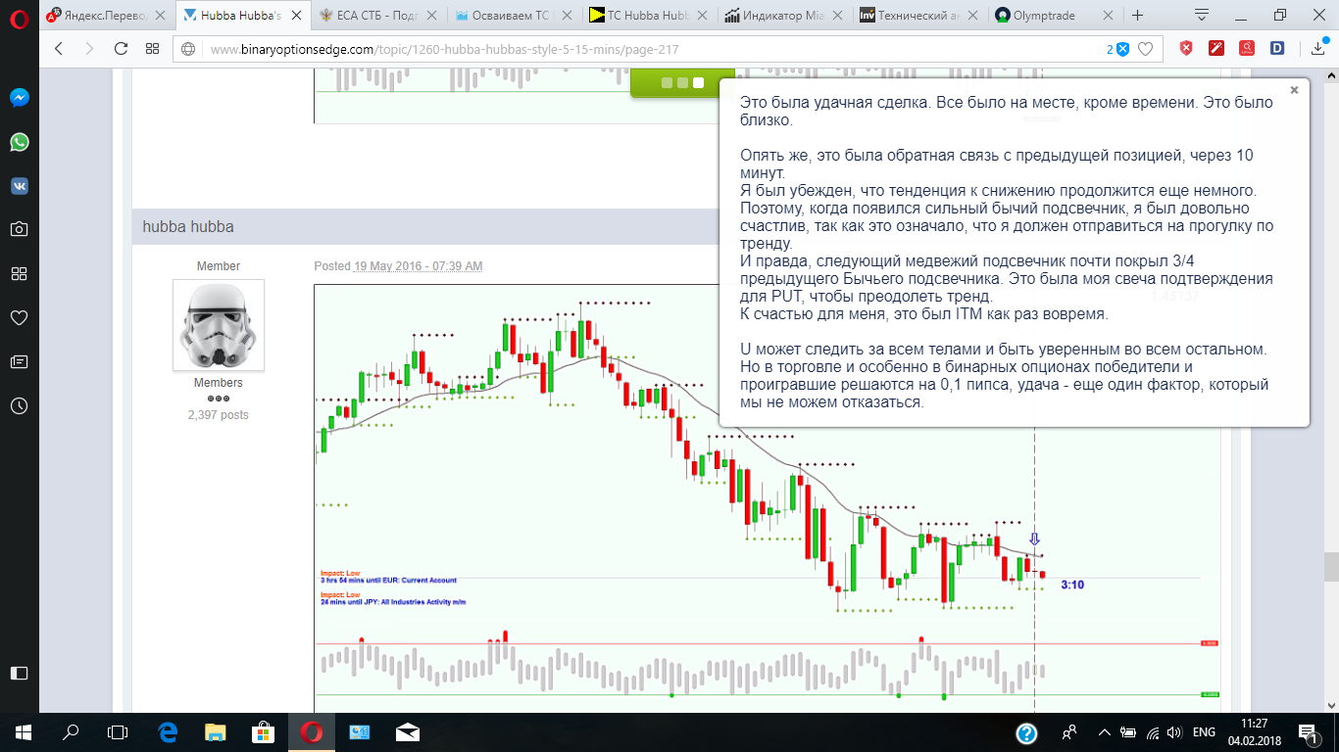1339x752 pixels.
Task: Open Speed Dial from the sidebar grid icon
Action: click(20, 273)
